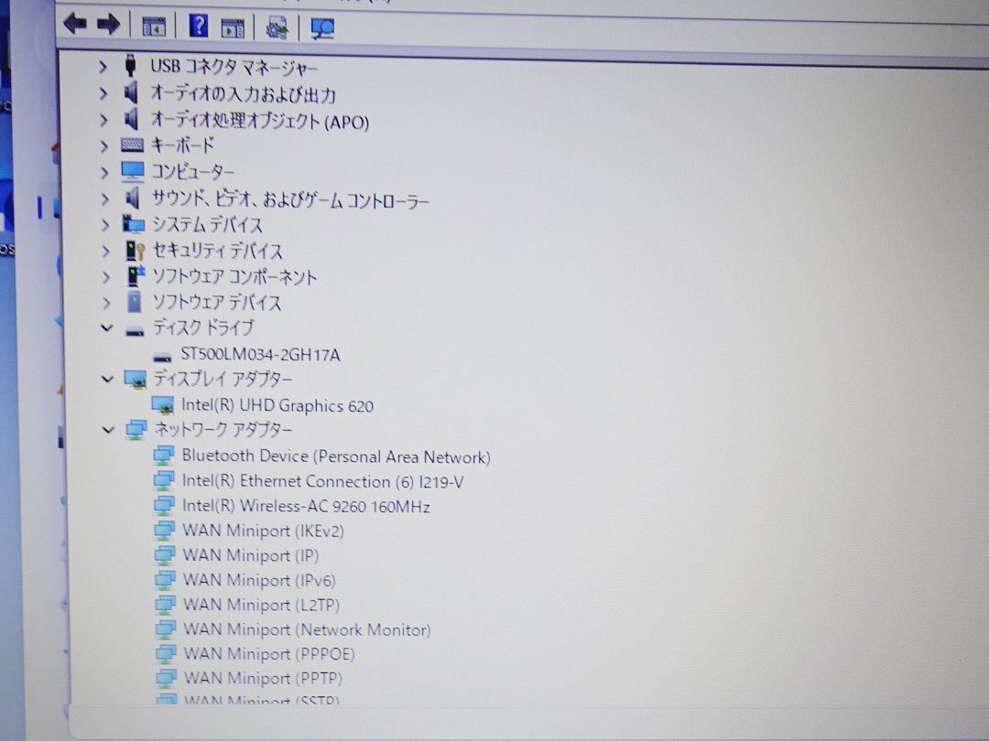Select the コンピューター category label
989x741 pixels.
pos(193,172)
